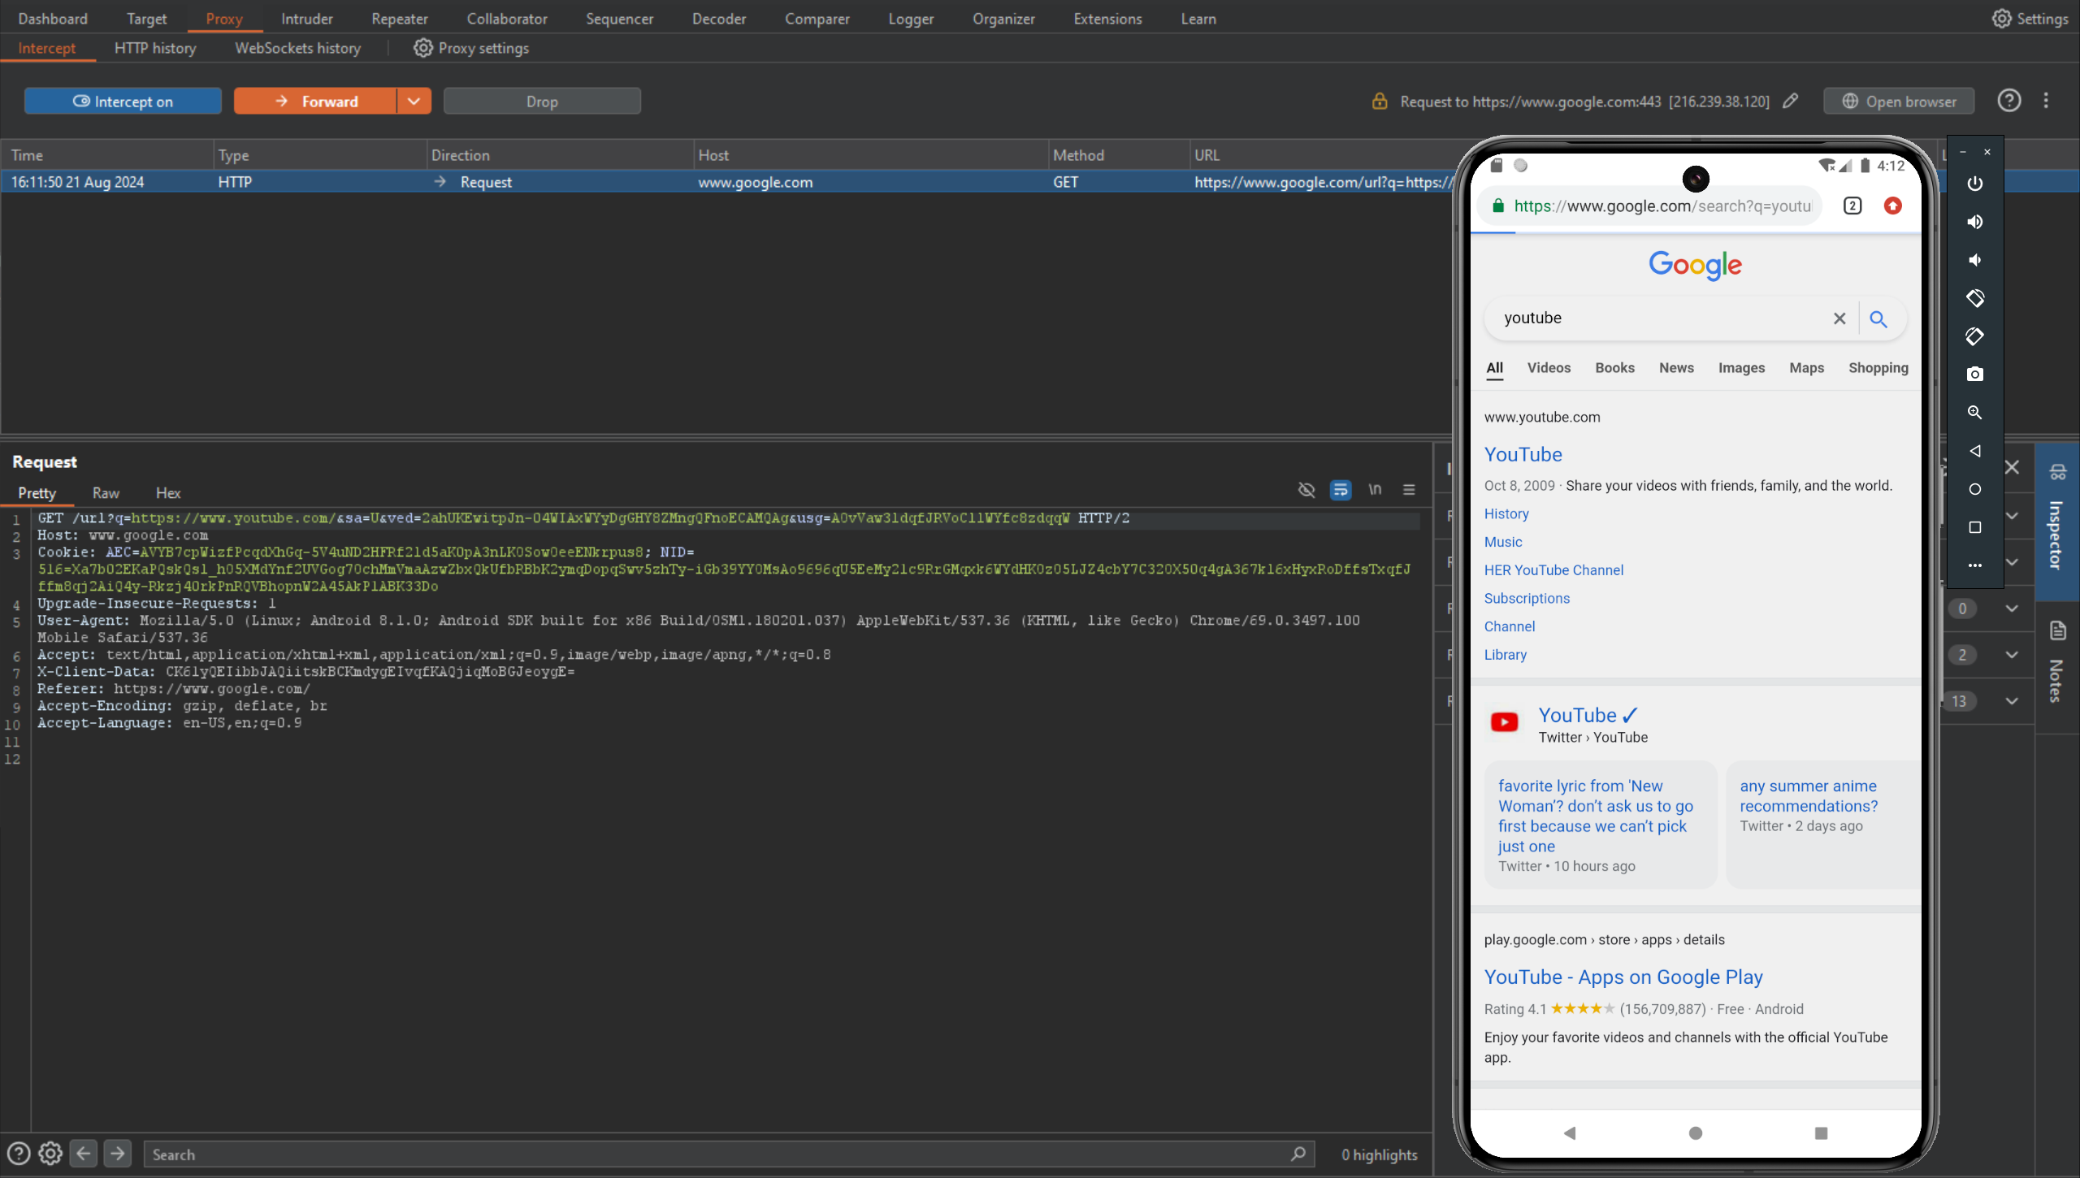Click the request Search input field
2080x1178 pixels.
tap(715, 1154)
